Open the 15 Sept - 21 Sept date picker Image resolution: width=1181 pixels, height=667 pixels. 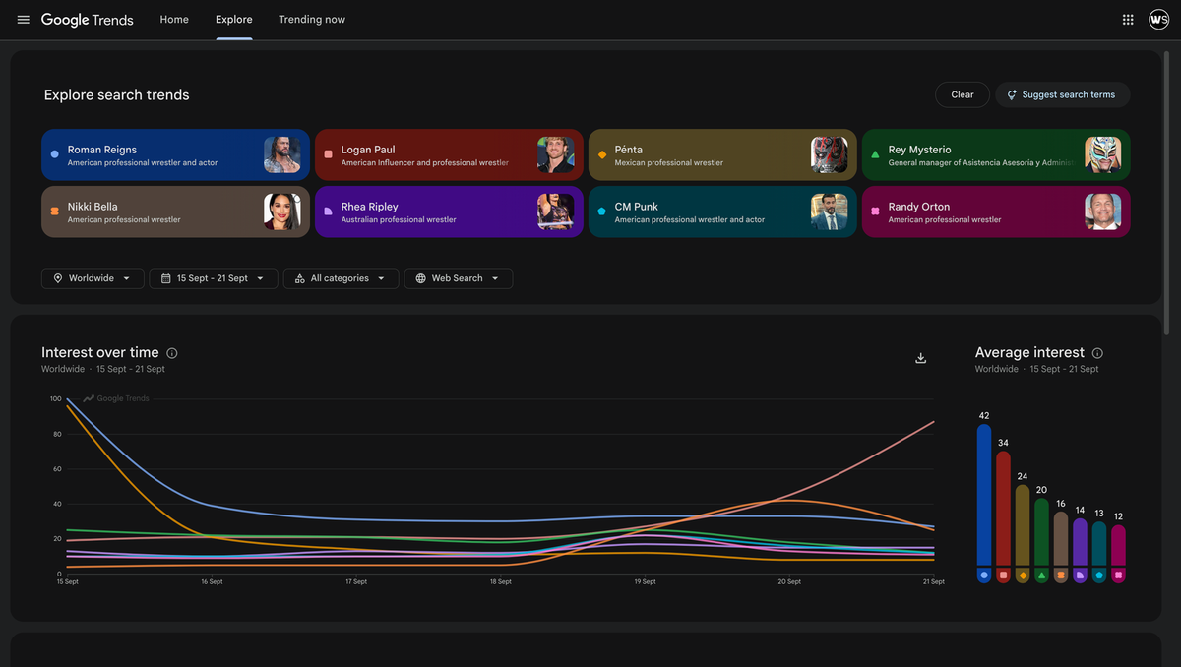point(214,278)
